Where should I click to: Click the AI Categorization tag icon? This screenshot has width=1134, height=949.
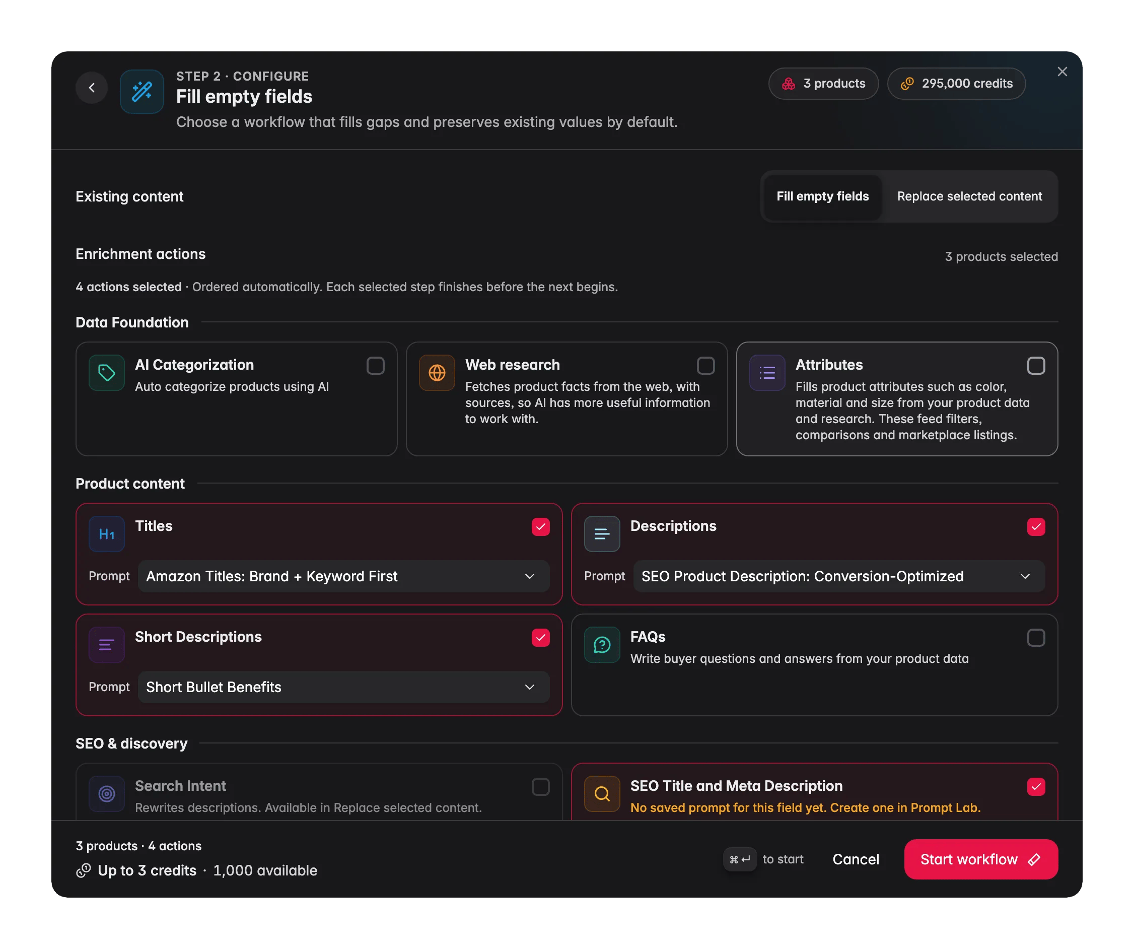pos(107,373)
